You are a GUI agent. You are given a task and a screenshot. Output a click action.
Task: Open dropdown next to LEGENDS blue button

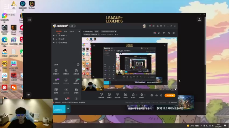point(68,109)
